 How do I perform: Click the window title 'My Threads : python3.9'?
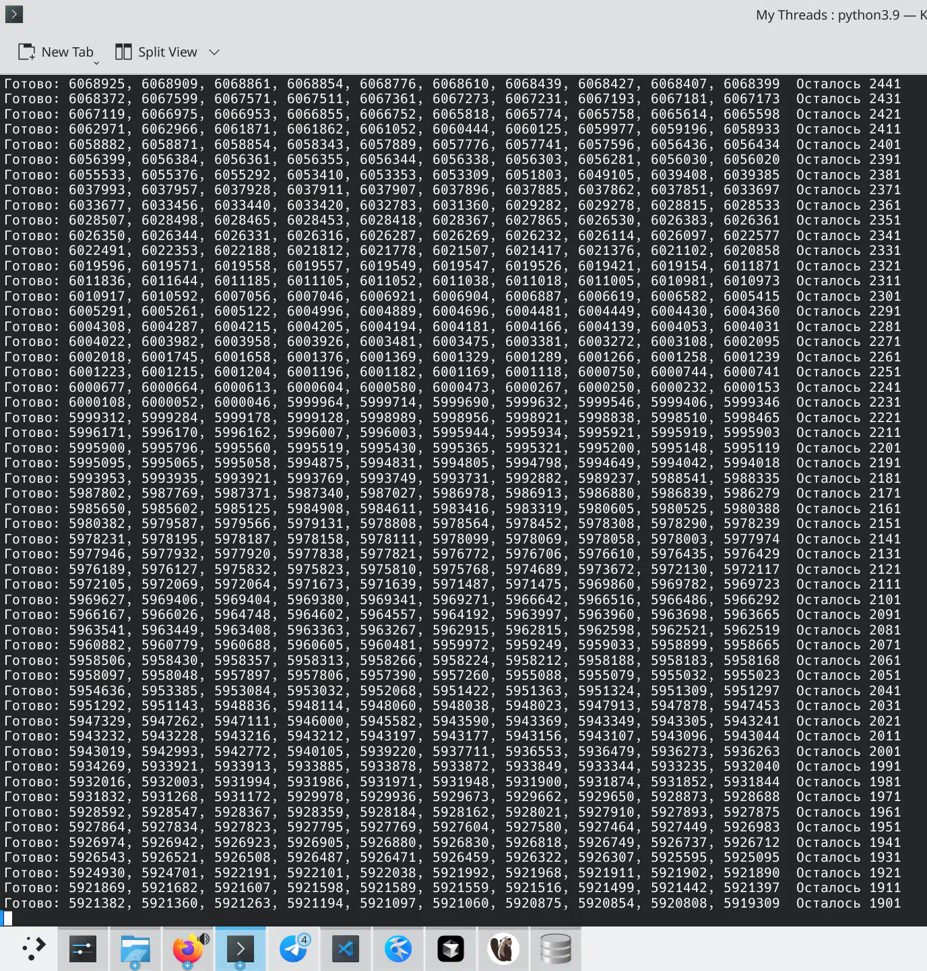tap(827, 15)
